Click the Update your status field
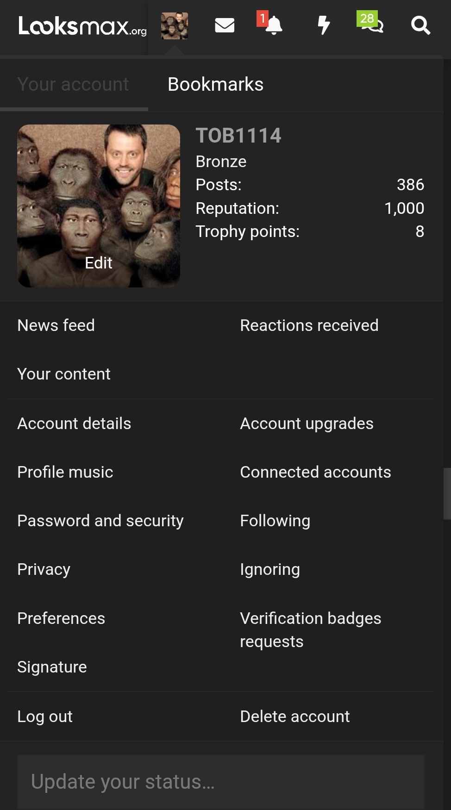 [221, 782]
